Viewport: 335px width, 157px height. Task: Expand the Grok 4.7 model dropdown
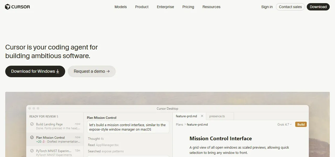point(284,125)
